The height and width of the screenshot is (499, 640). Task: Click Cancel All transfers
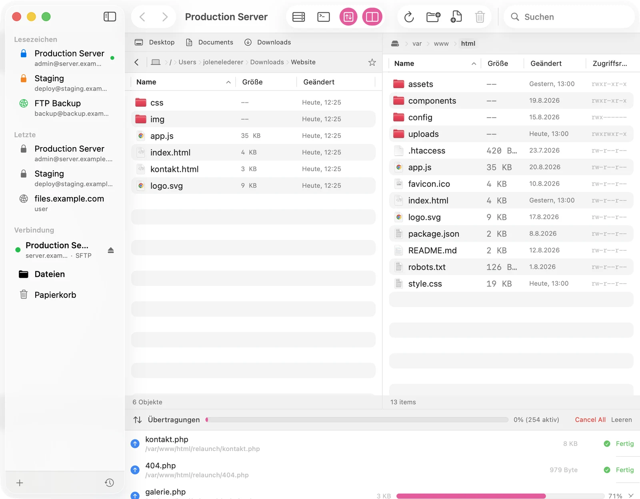click(590, 420)
